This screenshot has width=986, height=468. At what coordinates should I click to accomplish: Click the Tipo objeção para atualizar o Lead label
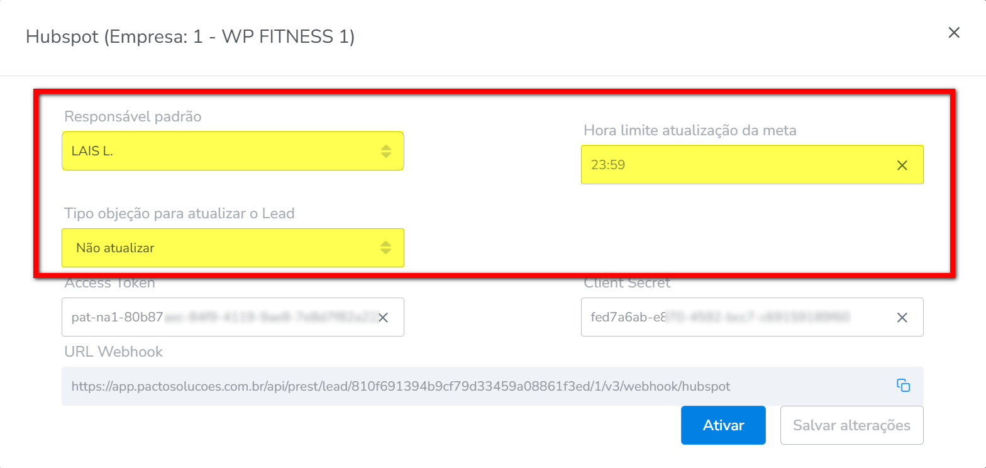[x=179, y=214]
